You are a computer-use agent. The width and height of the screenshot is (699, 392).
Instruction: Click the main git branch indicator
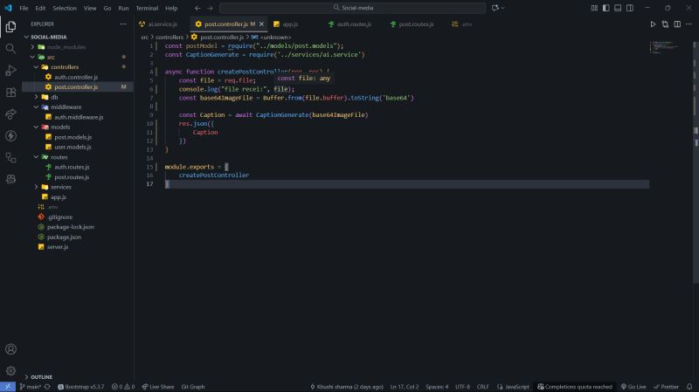pyautogui.click(x=31, y=387)
